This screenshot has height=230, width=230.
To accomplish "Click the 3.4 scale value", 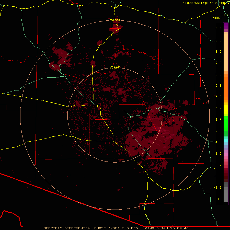I will point(218,120).
